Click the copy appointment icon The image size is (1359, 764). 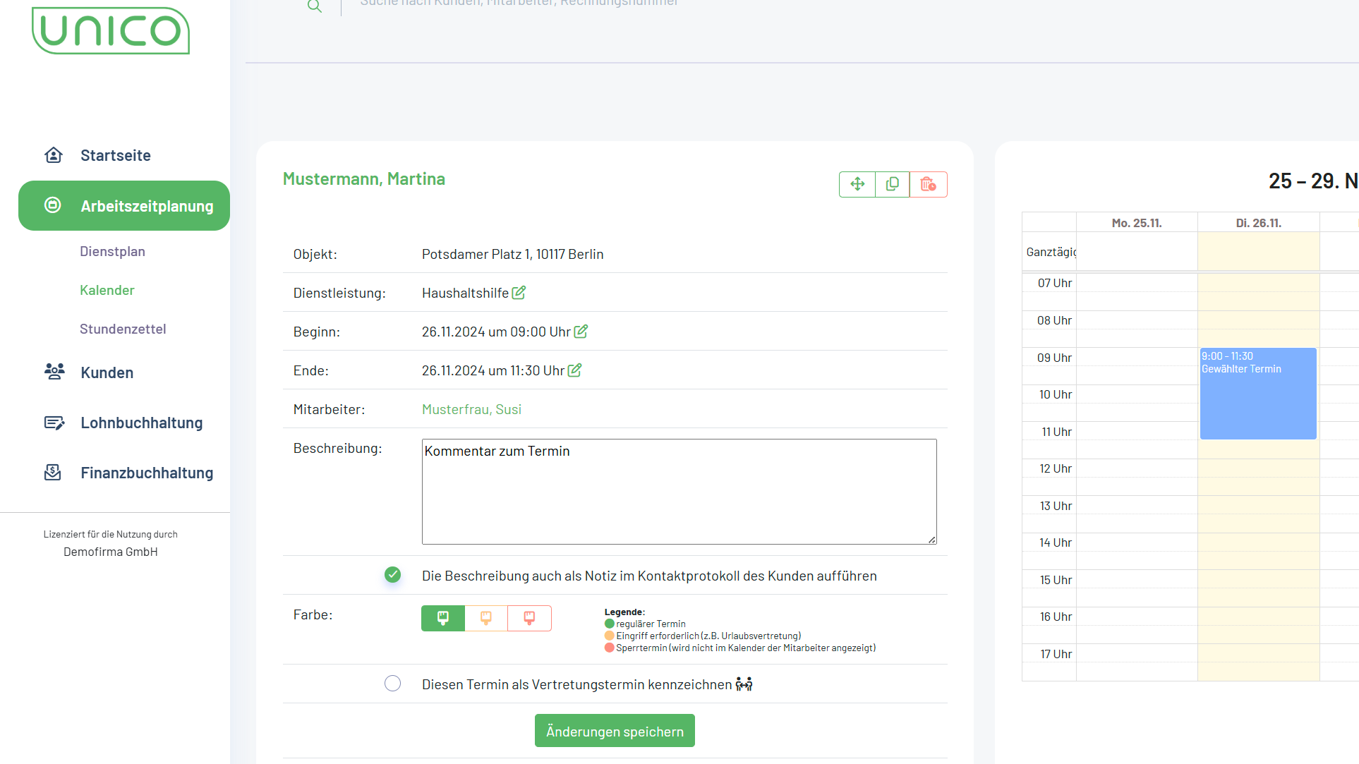click(893, 184)
